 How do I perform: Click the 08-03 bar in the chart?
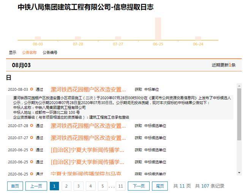[x=38, y=38]
